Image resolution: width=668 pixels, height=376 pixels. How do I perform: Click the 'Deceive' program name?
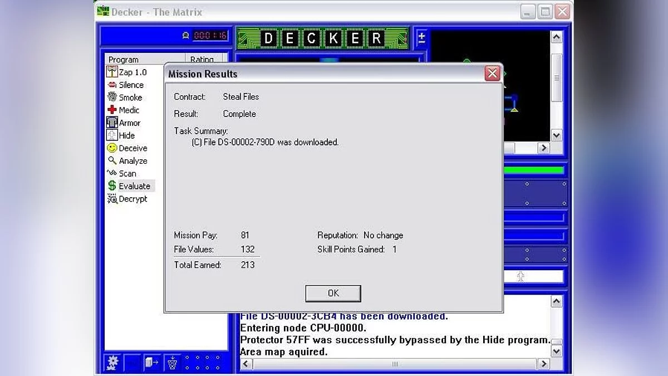(133, 148)
